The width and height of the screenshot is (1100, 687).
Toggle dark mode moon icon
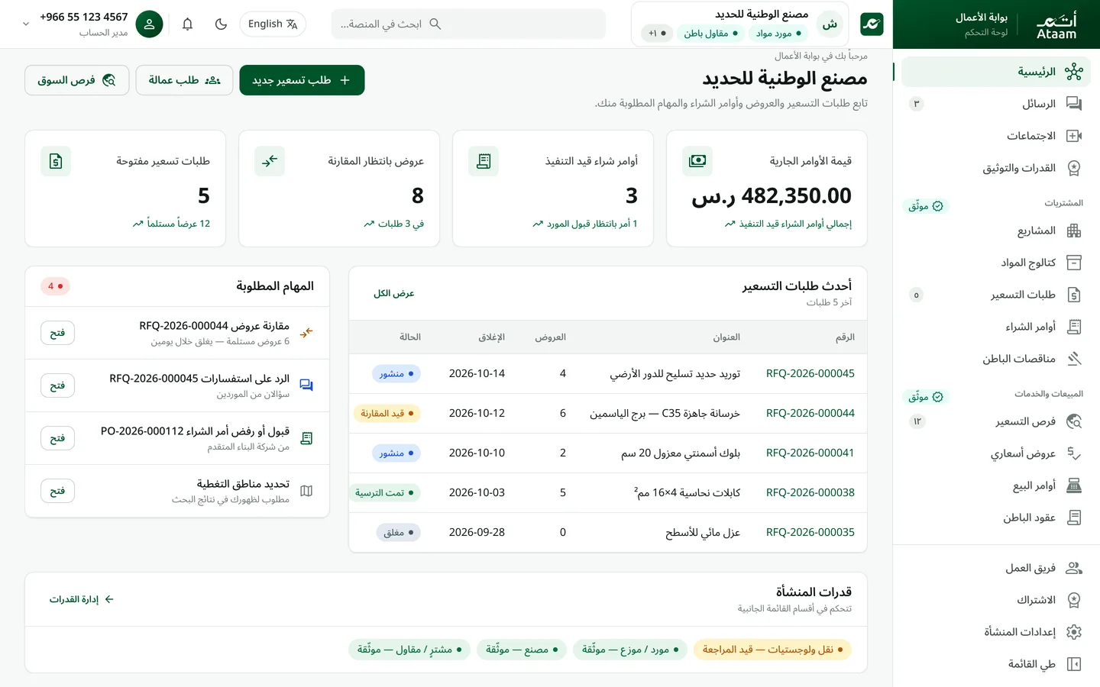point(221,24)
